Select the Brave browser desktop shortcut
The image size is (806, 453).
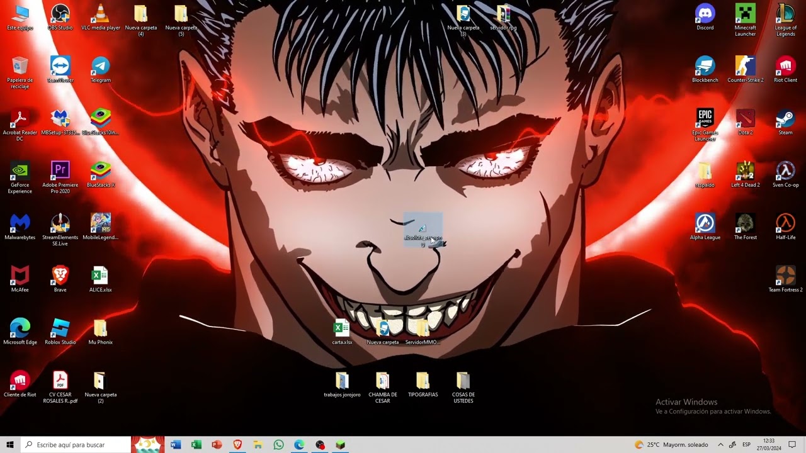pyautogui.click(x=60, y=279)
